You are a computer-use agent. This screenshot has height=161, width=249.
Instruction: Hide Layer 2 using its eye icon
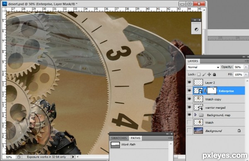(x=189, y=82)
